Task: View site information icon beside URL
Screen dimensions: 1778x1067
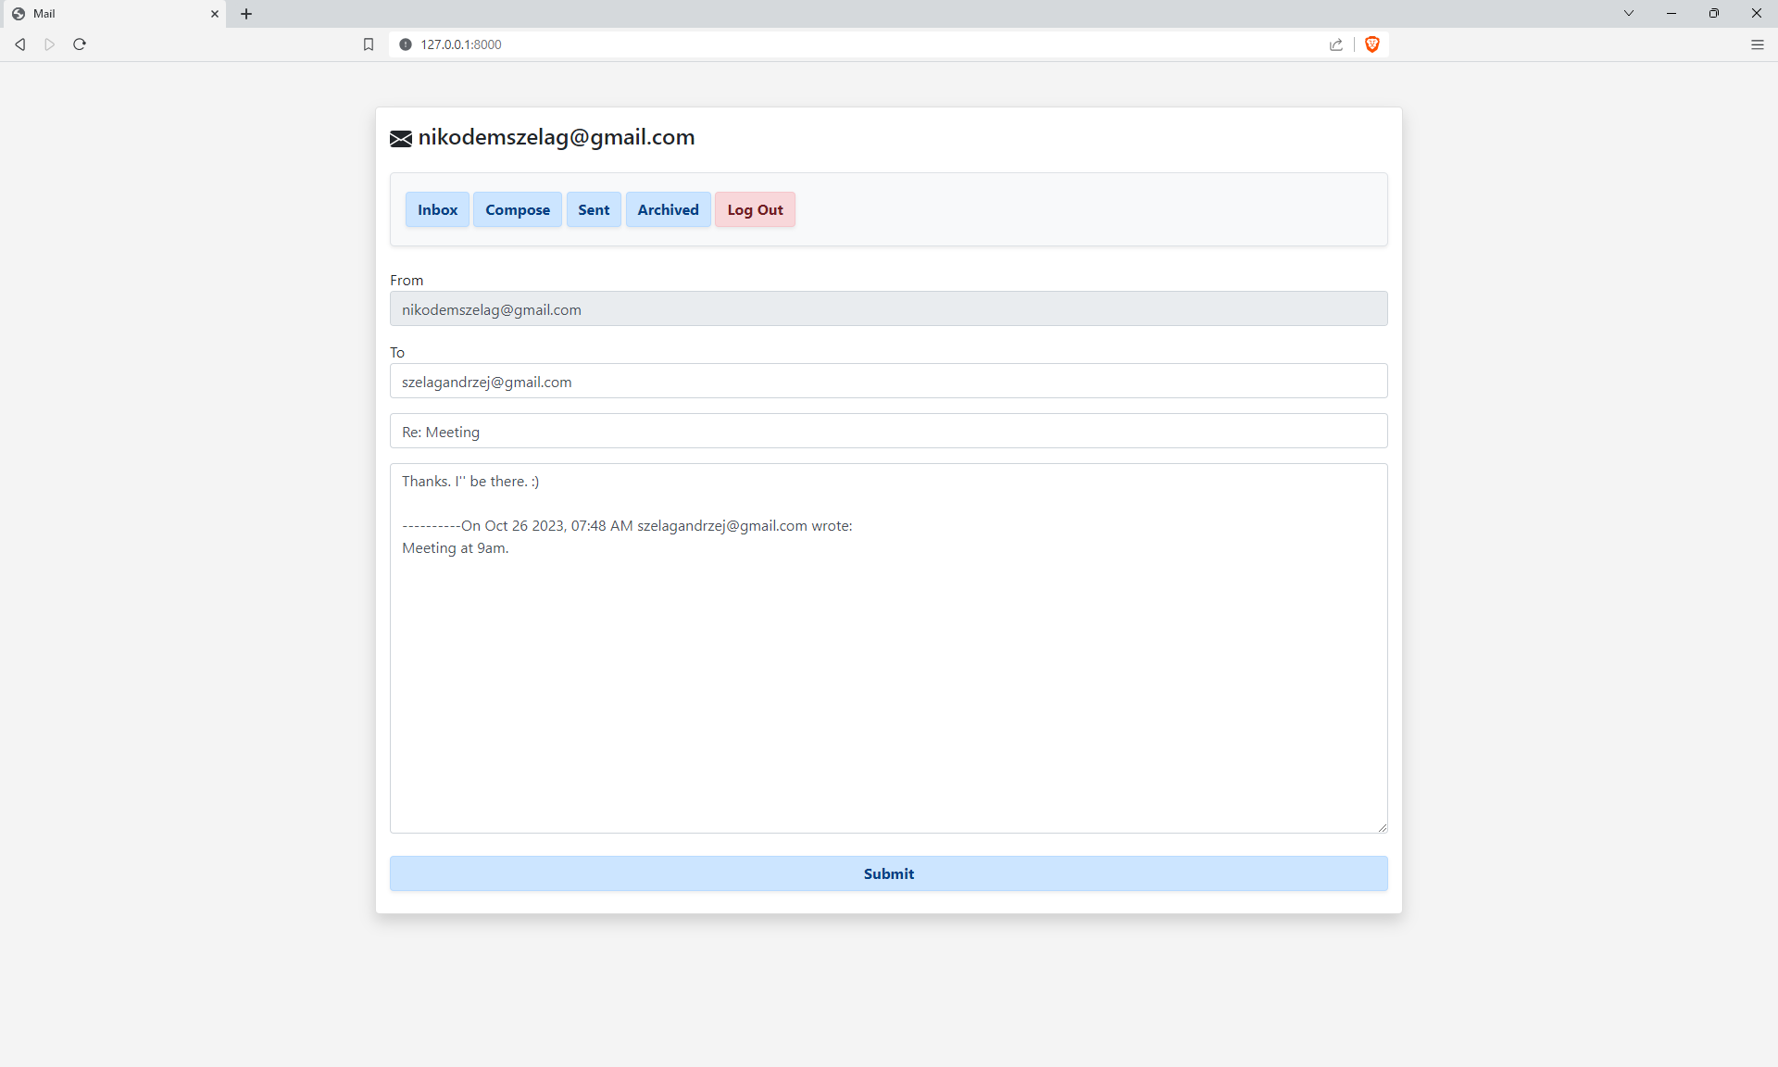Action: [x=406, y=44]
